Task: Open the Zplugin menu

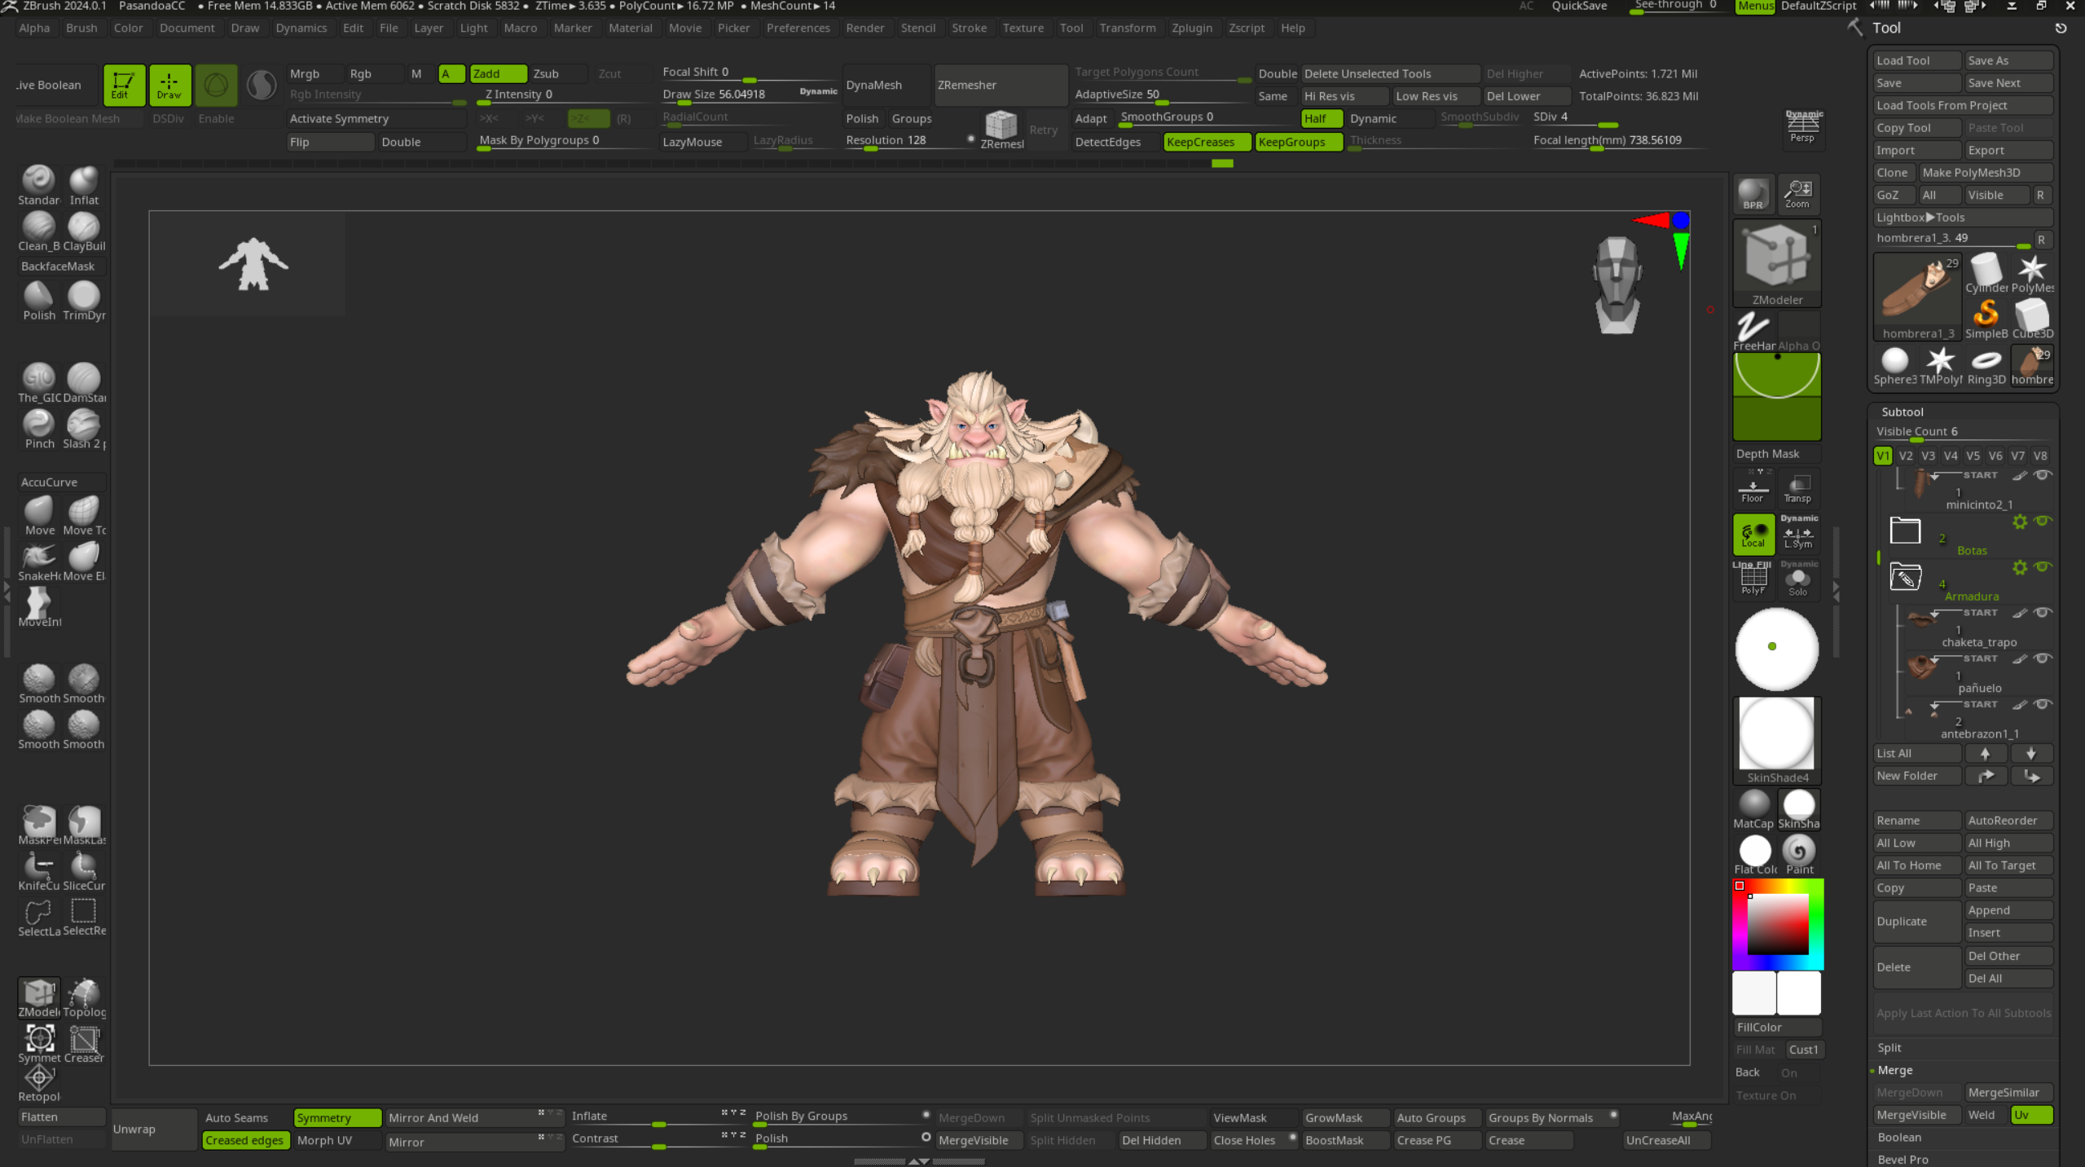Action: (x=1191, y=28)
